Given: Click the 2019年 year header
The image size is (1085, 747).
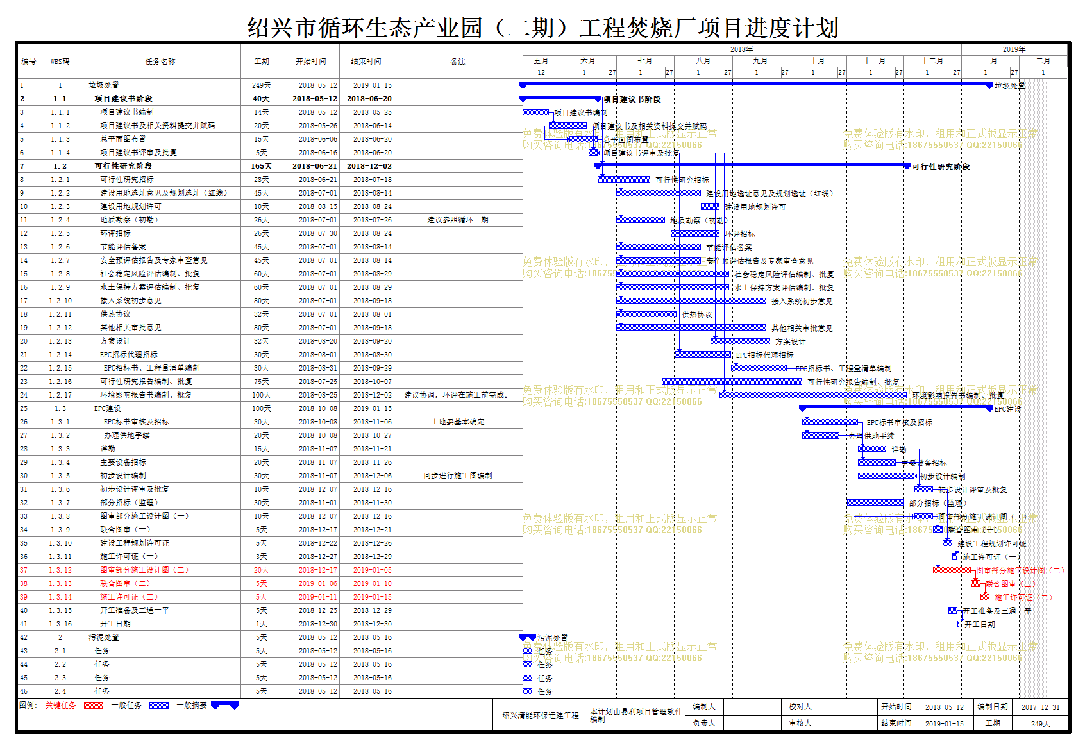Looking at the screenshot, I should [1014, 49].
